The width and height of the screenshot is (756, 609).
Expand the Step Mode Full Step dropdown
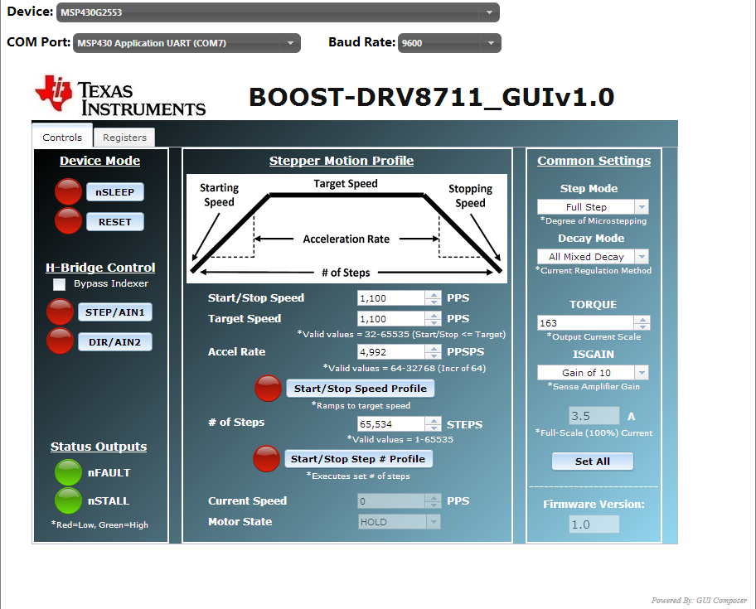point(593,206)
